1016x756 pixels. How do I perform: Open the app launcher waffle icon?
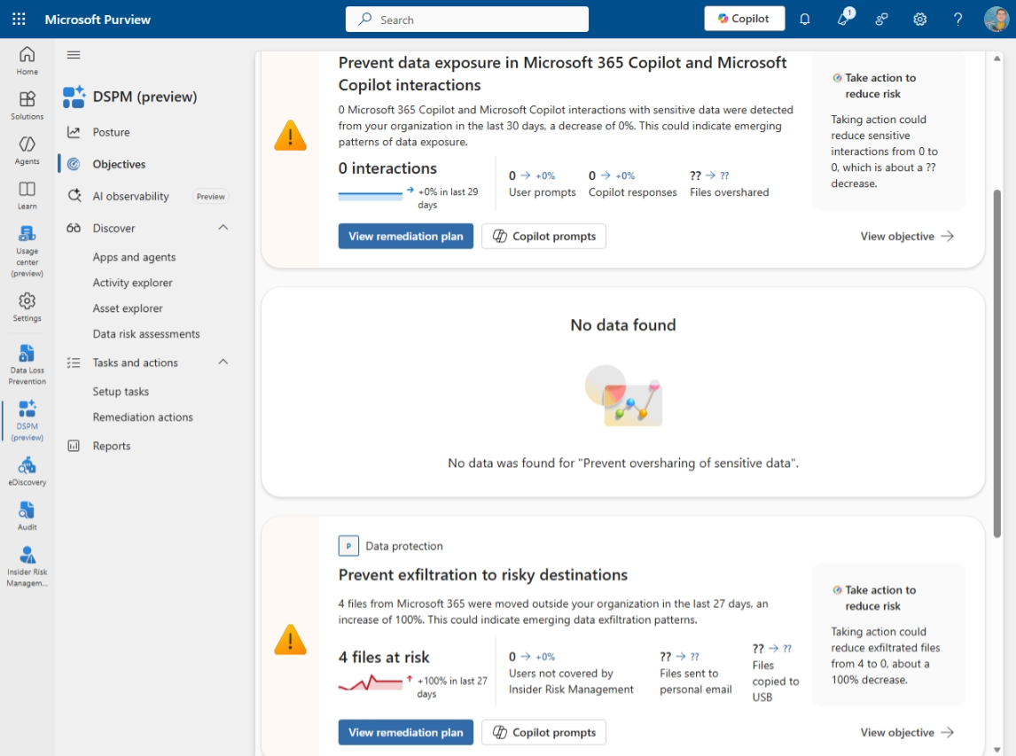coord(19,19)
